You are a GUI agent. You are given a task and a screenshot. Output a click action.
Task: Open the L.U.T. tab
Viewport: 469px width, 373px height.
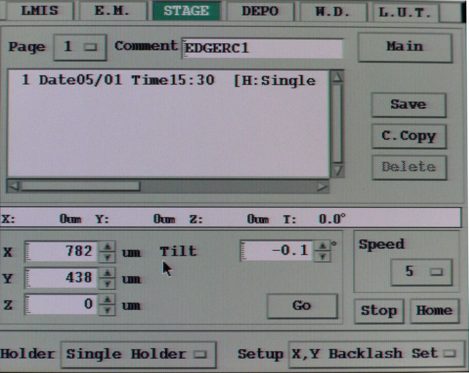(x=405, y=12)
